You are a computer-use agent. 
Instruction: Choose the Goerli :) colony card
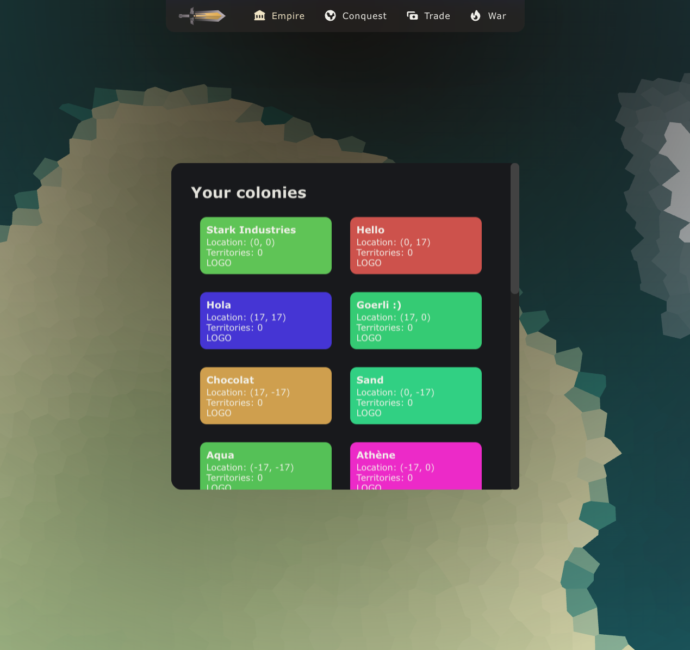coord(416,321)
